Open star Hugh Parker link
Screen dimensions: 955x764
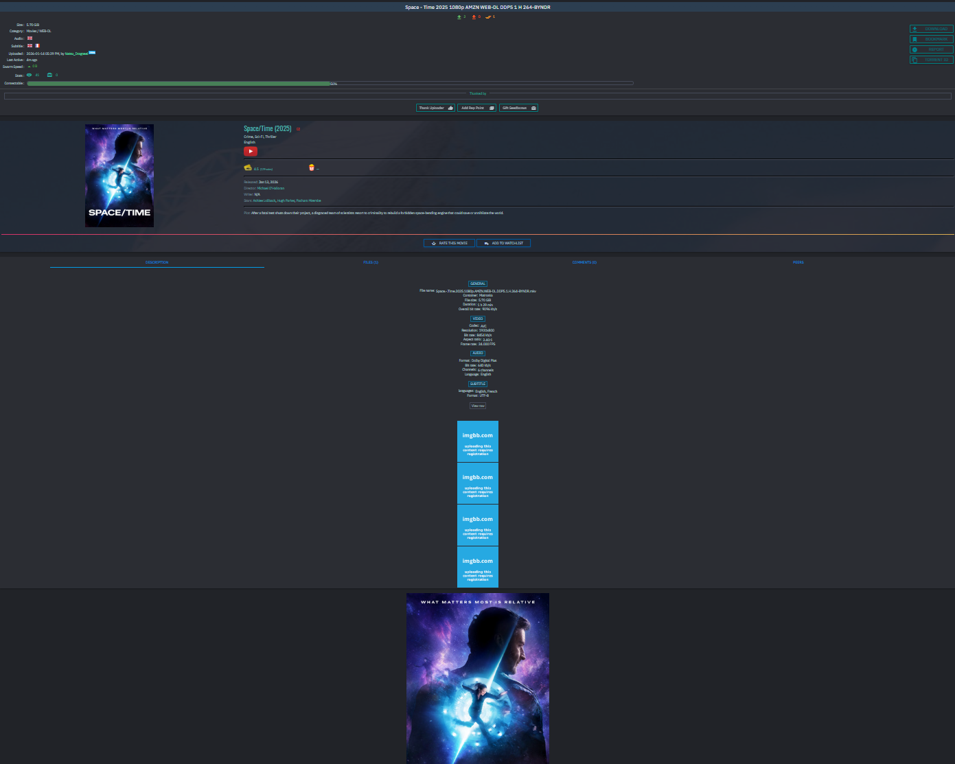pyautogui.click(x=286, y=200)
